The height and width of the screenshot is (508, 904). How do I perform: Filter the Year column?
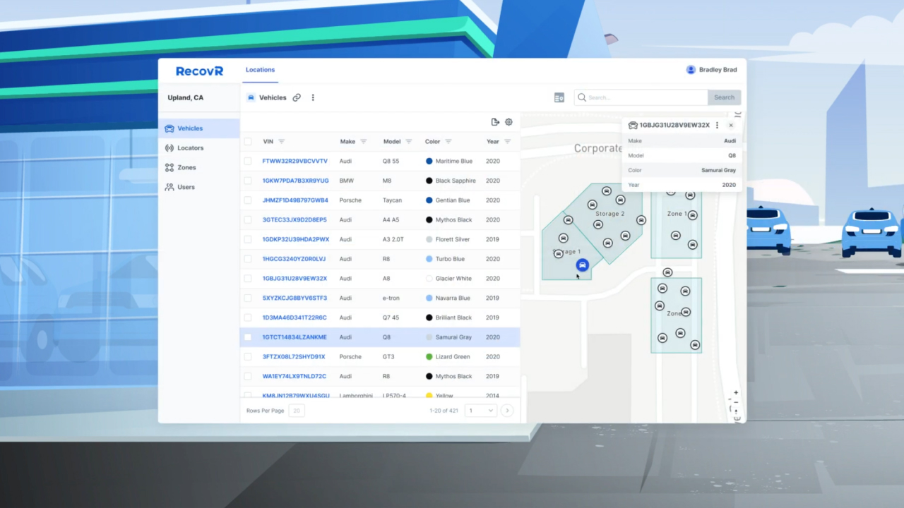pos(508,142)
